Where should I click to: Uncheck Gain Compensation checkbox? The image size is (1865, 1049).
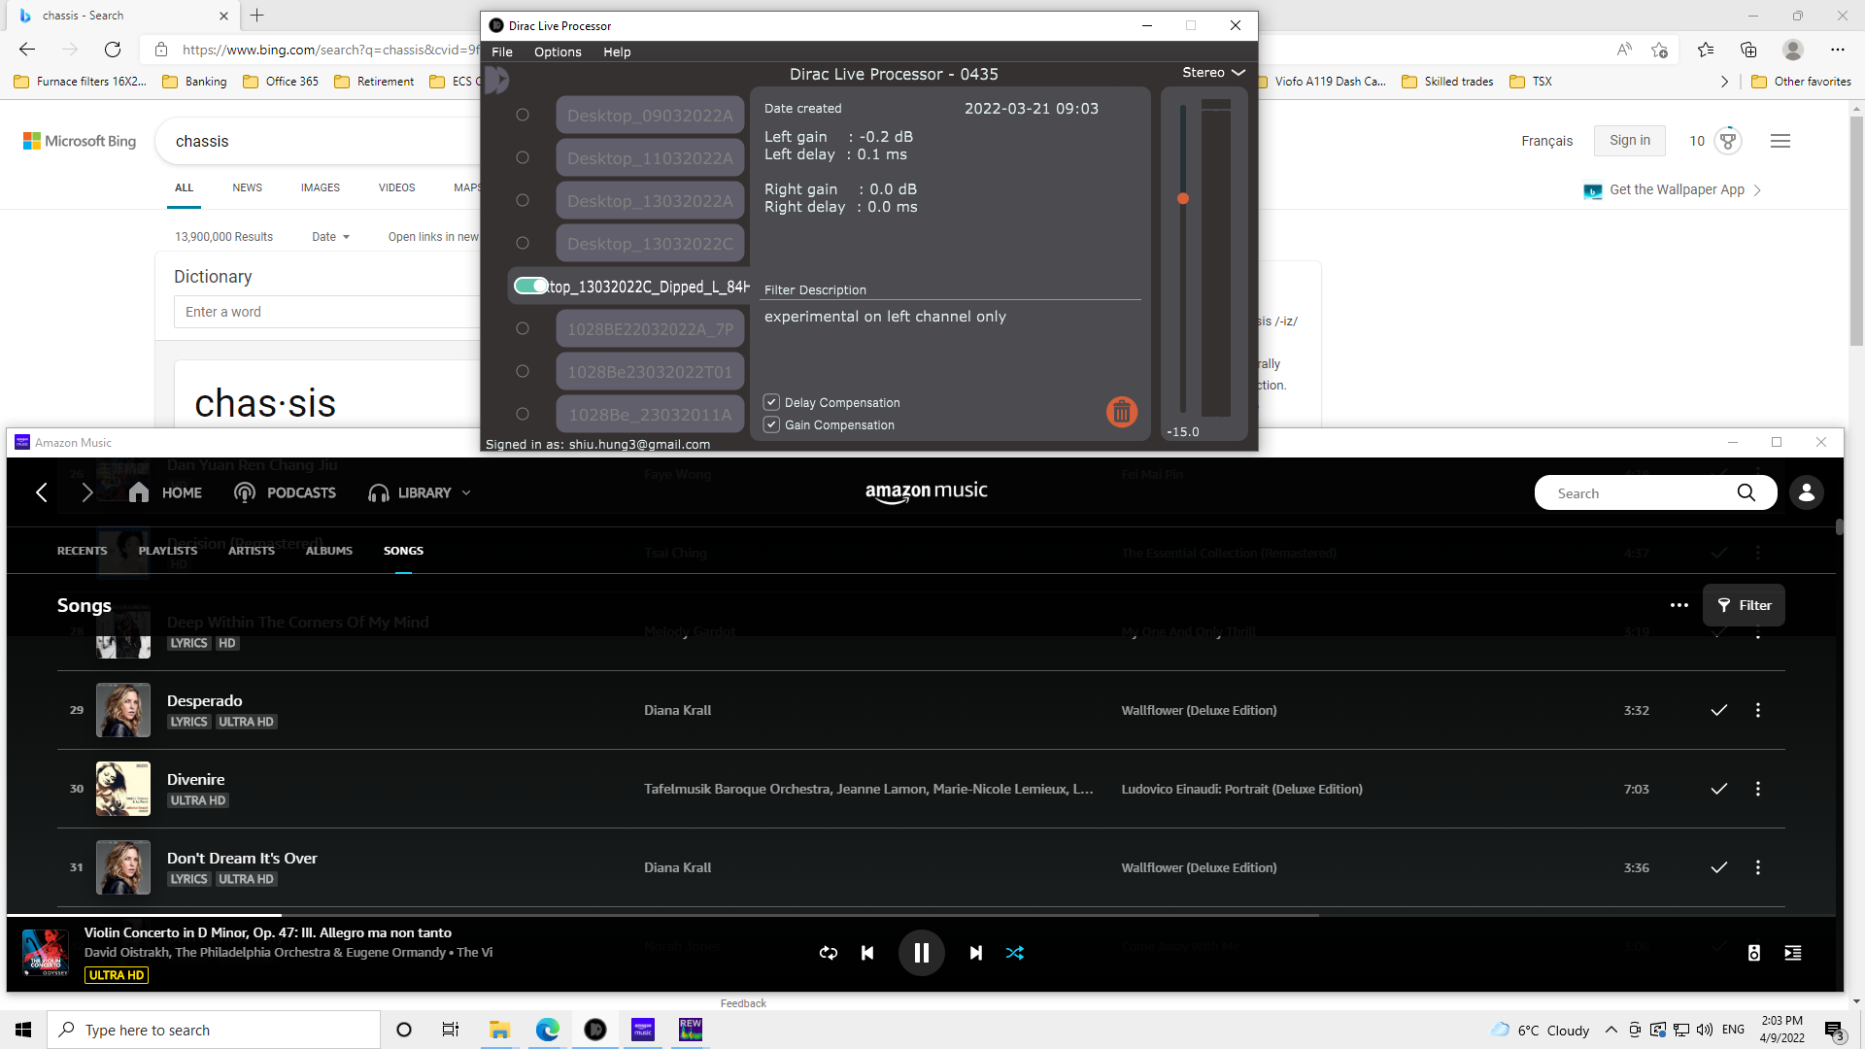771,424
